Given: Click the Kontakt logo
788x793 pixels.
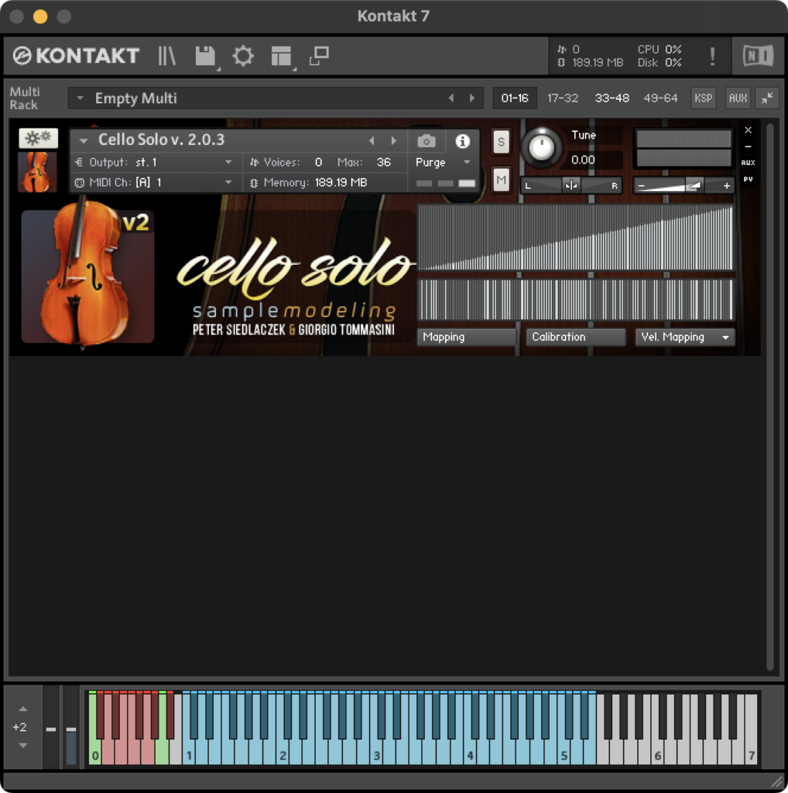Looking at the screenshot, I should pos(76,56).
